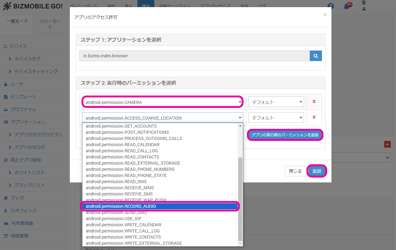Click アプリの実行時のパーミッションを追加 button
This screenshot has width=396, height=250.
tap(285, 135)
